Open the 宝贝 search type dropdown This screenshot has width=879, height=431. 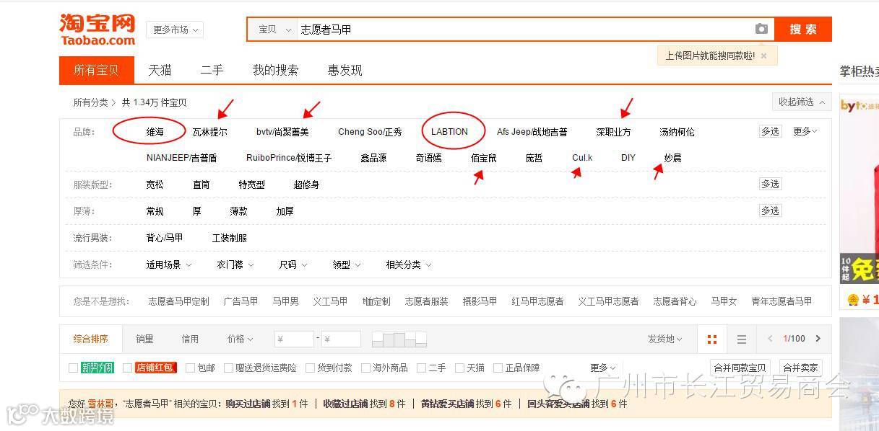(x=273, y=30)
